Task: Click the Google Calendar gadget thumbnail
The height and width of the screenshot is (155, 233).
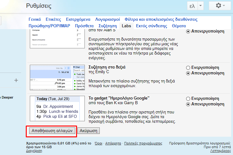Action: (x=57, y=108)
